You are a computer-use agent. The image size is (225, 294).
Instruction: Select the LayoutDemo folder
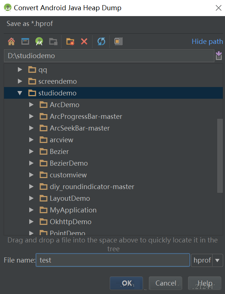(x=113, y=198)
